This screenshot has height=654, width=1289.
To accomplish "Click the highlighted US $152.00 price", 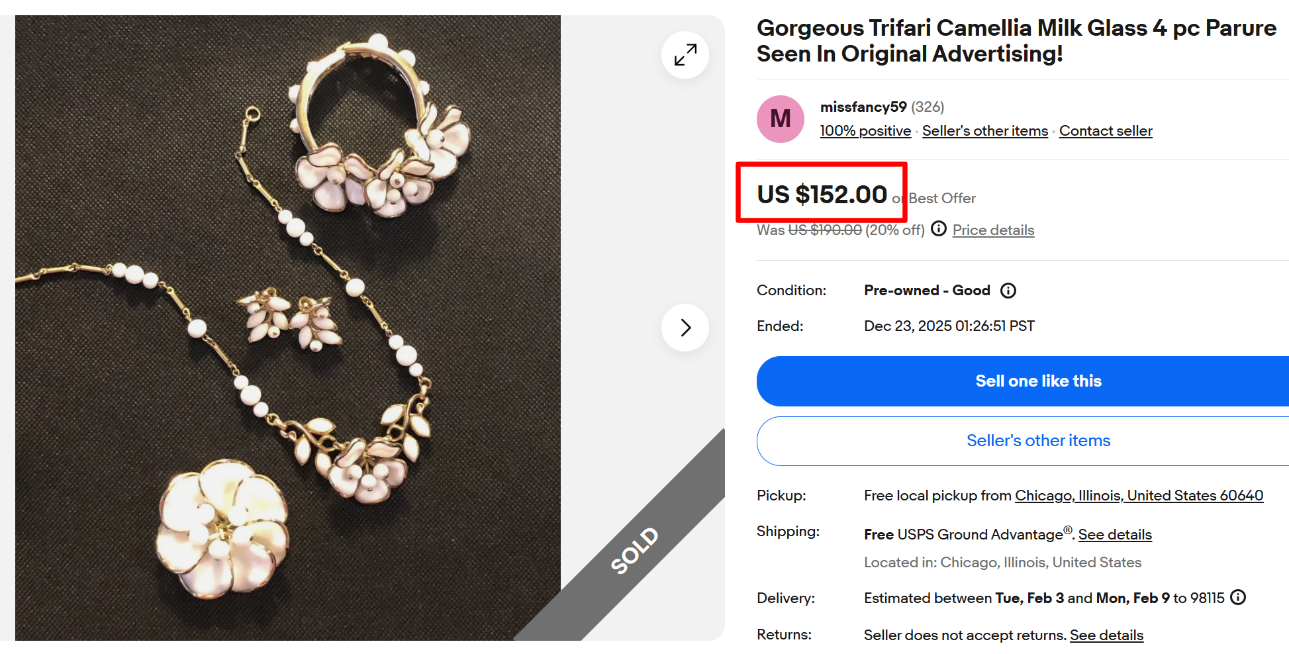I will 821,194.
